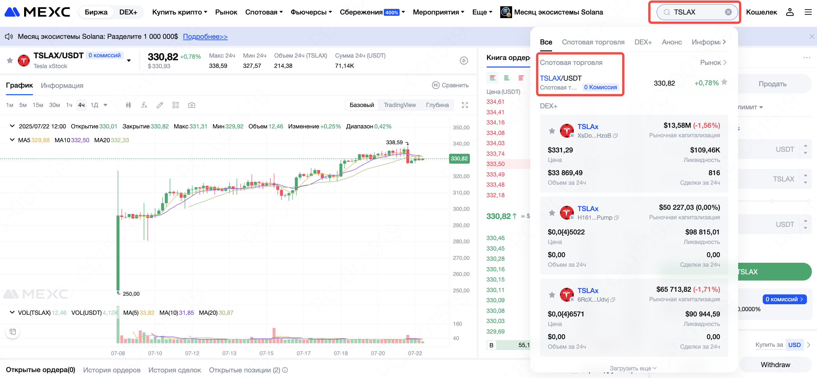Expand the chart to fullscreen
Screen dimensions: 817x378
(465, 105)
